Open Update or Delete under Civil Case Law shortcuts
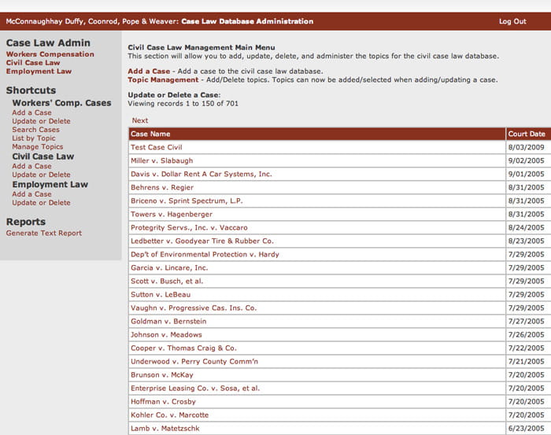 point(41,175)
